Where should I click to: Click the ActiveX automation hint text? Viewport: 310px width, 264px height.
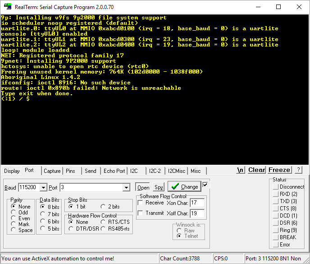[x=58, y=259]
